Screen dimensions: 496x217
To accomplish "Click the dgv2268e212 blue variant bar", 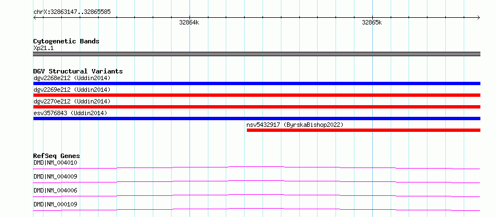I will pos(257,83).
